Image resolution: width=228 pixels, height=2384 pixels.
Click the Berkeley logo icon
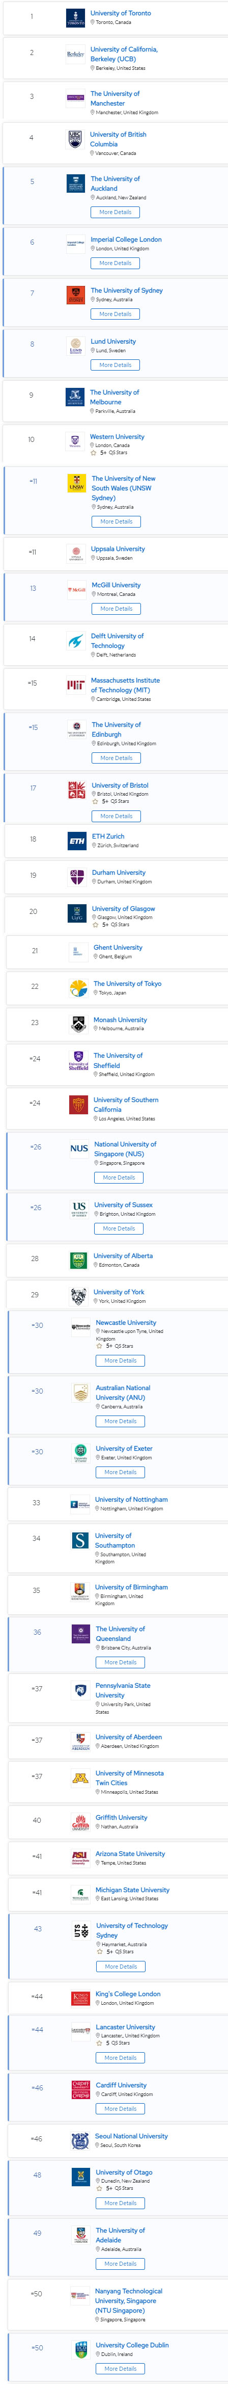(x=76, y=55)
